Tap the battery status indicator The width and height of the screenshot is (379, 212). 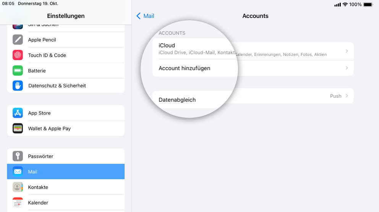point(368,5)
